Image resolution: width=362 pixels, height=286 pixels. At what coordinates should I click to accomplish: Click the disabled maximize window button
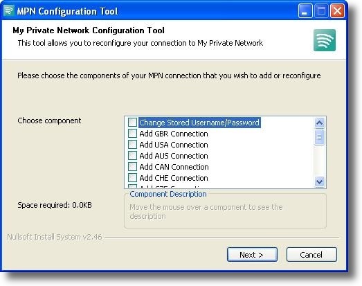tap(321, 11)
